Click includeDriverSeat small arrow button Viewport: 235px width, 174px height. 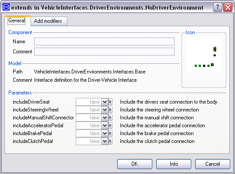click(110, 102)
